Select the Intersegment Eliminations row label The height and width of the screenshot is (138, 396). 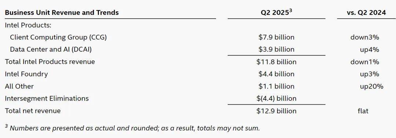point(47,98)
